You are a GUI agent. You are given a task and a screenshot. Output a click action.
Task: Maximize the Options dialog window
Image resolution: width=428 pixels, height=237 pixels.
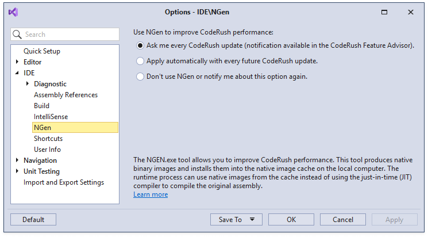(x=384, y=12)
